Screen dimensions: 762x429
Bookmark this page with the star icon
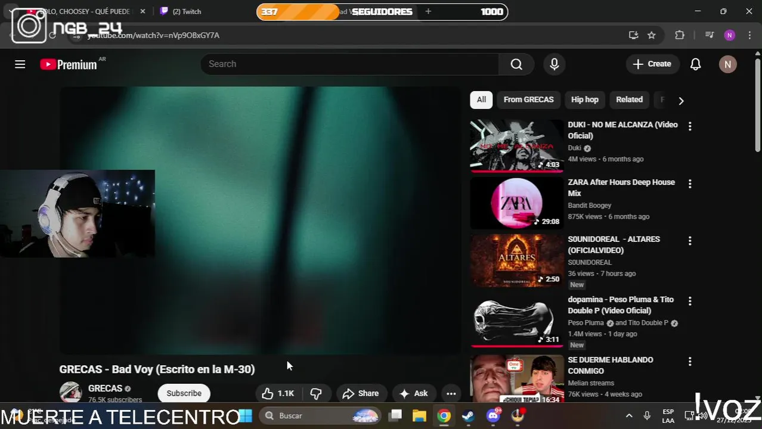[652, 35]
